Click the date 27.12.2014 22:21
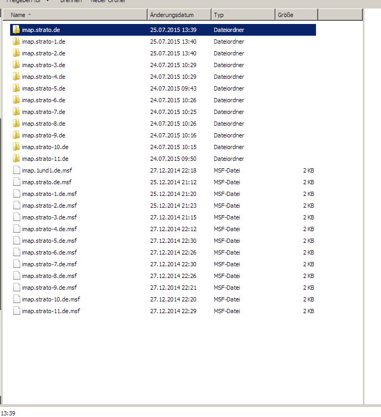 [x=173, y=287]
